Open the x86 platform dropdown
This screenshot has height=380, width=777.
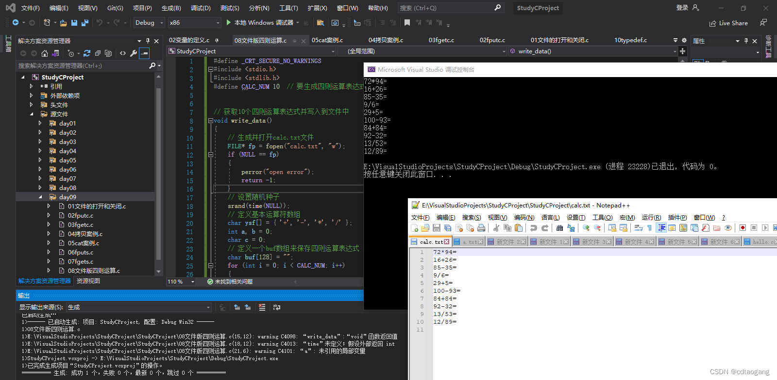click(194, 23)
